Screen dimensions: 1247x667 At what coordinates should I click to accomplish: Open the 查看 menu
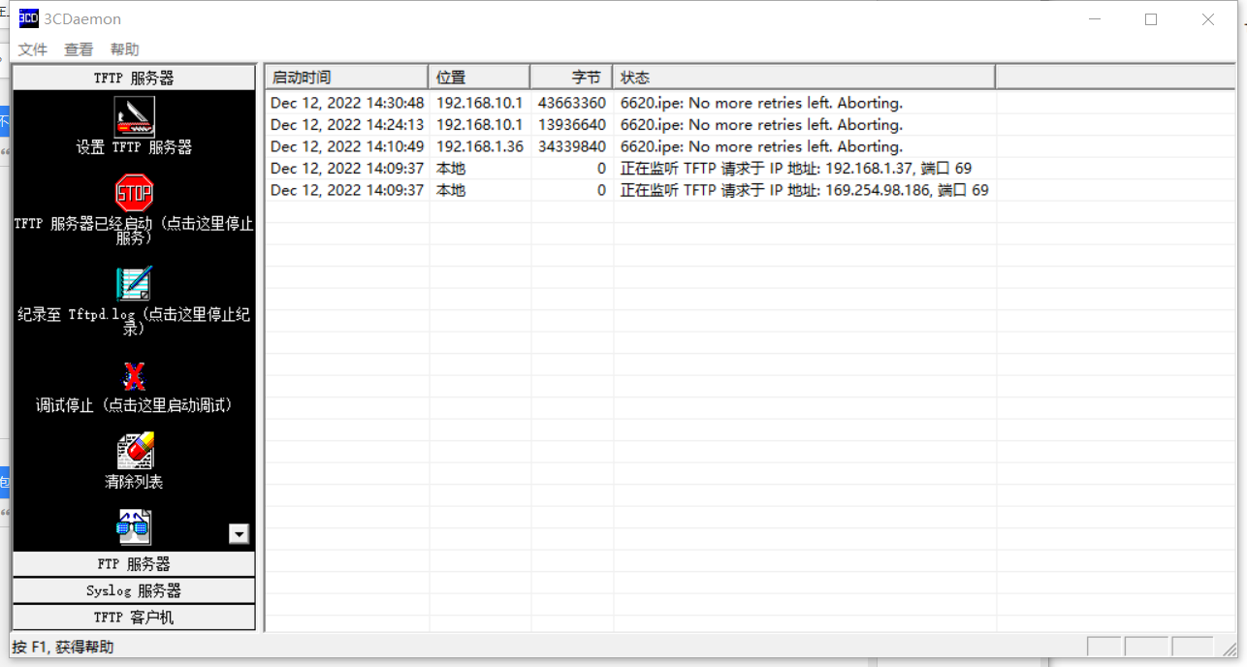[79, 49]
